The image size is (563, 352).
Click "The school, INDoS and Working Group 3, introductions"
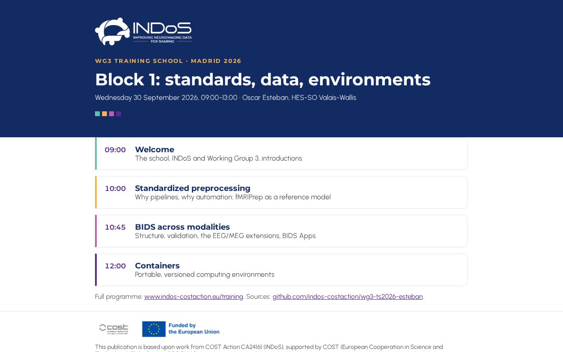pyautogui.click(x=219, y=158)
